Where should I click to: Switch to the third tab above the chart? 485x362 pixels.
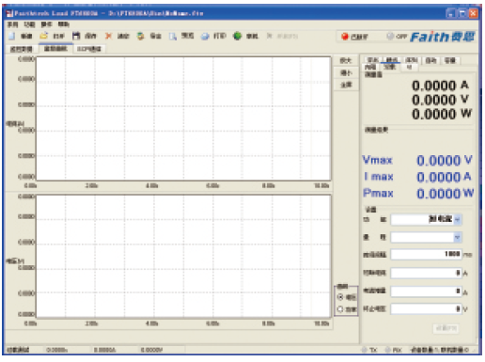(89, 49)
